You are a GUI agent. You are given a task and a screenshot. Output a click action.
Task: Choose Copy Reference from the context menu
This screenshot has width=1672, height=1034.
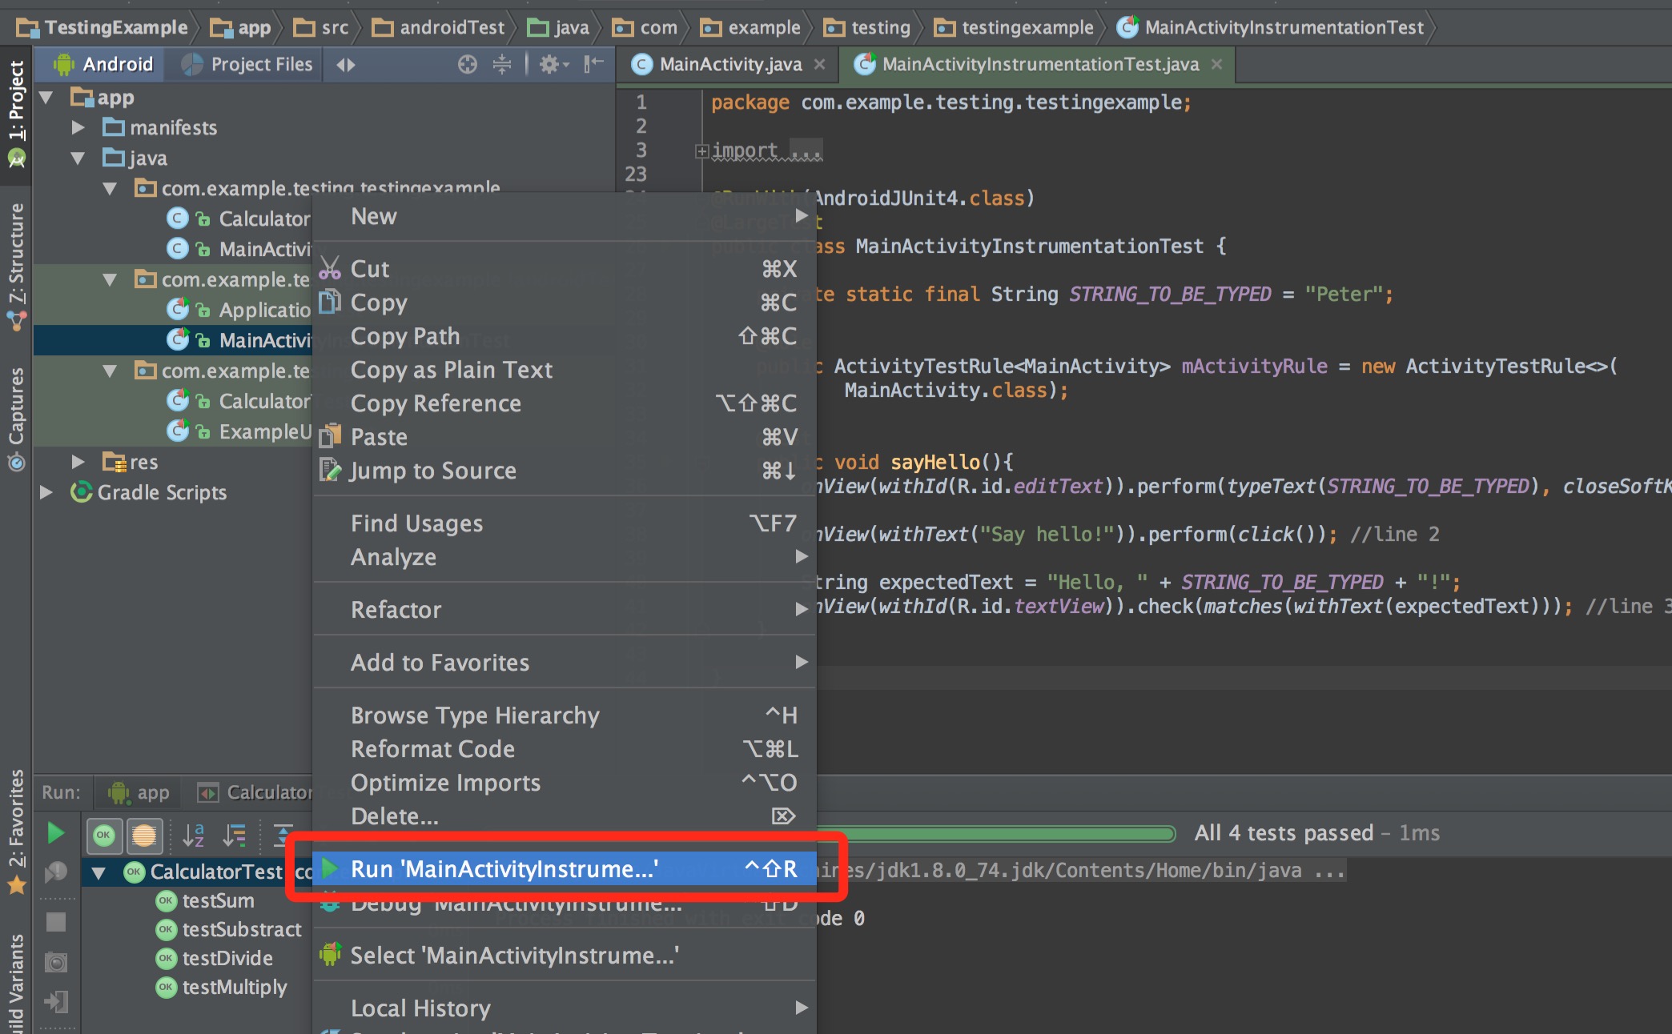pyautogui.click(x=565, y=403)
